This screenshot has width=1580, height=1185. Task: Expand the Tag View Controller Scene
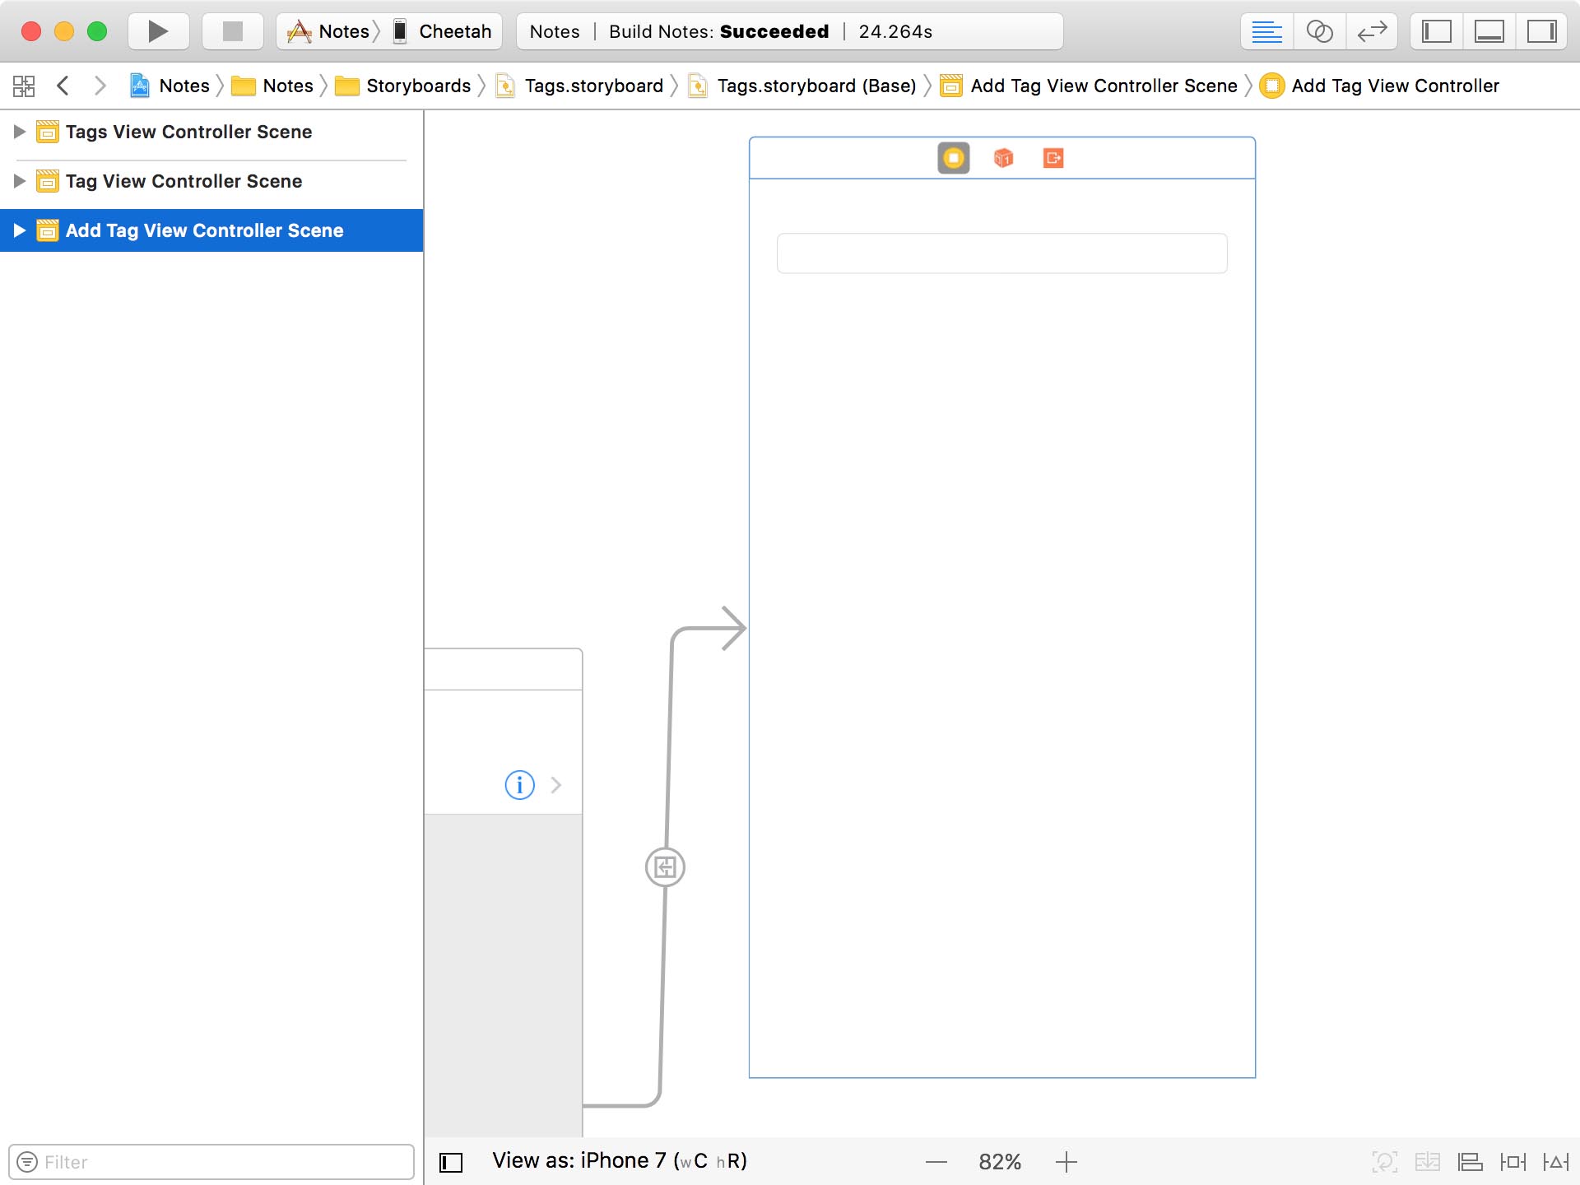tap(18, 181)
